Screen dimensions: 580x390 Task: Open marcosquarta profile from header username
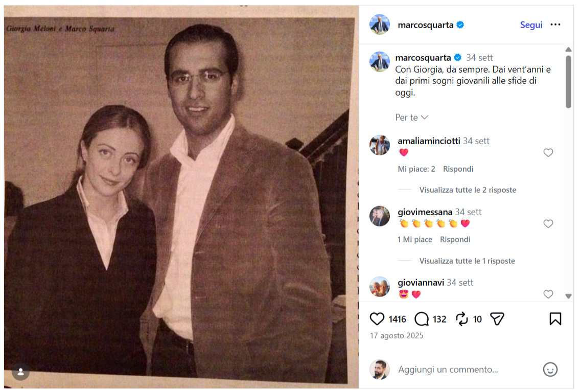426,25
